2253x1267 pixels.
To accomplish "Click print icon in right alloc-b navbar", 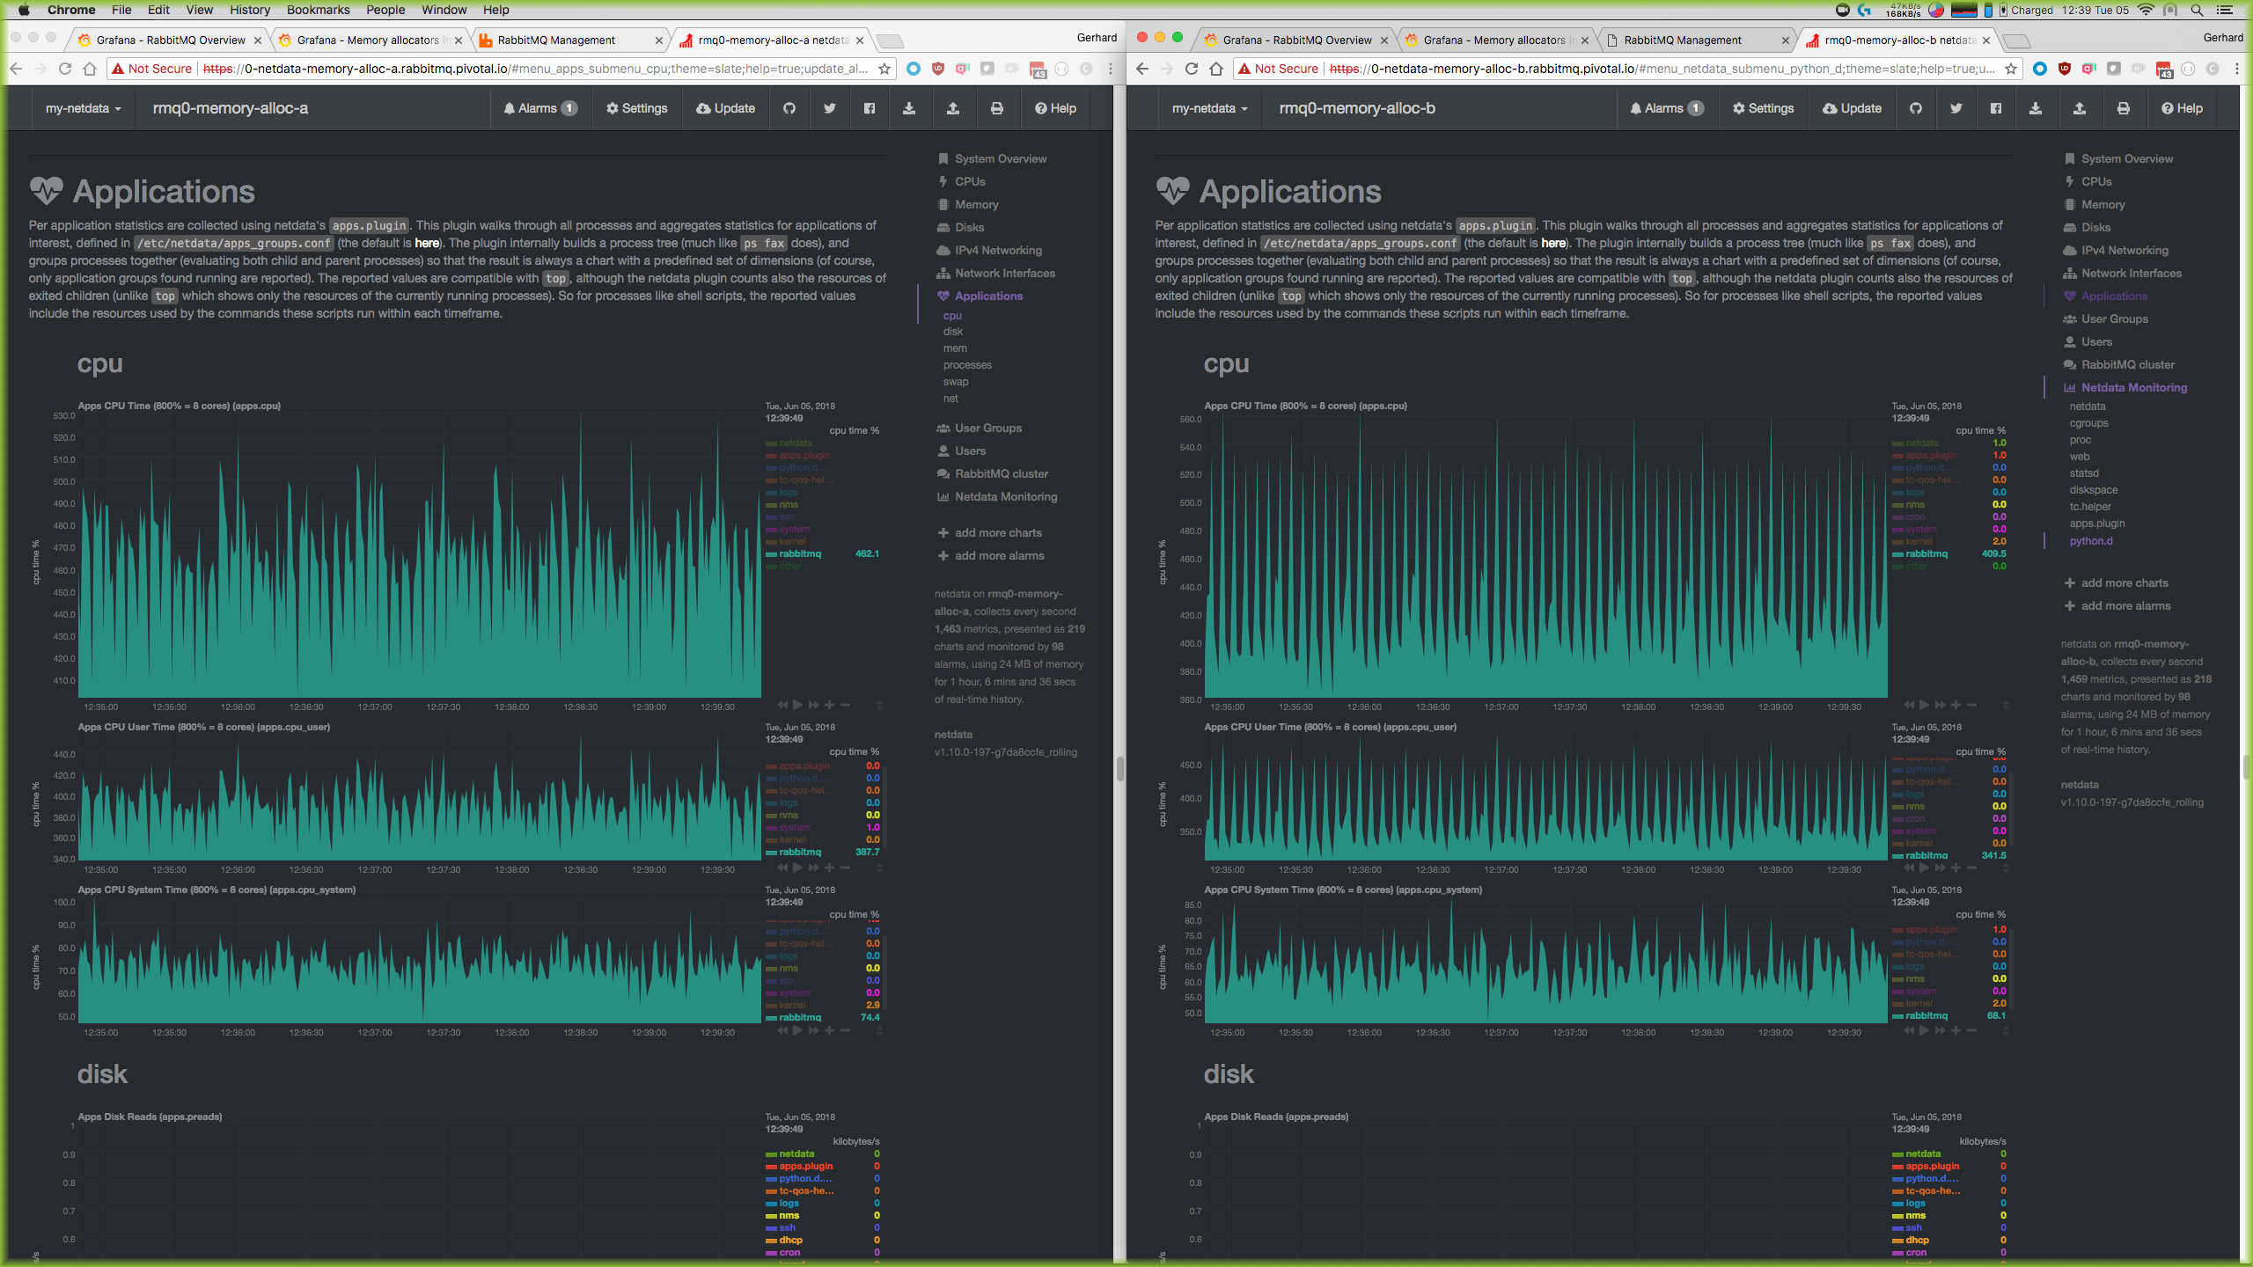I will [x=2124, y=108].
